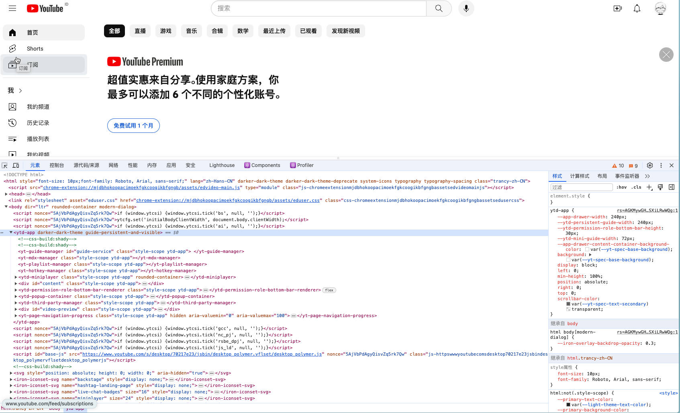The width and height of the screenshot is (680, 413).
Task: Switch to 源代码/来源 DevTools tab
Action: 86,165
